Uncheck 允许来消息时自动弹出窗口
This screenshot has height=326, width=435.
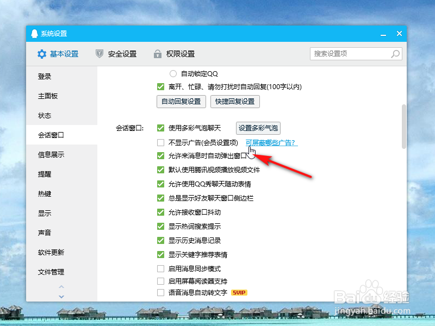160,155
